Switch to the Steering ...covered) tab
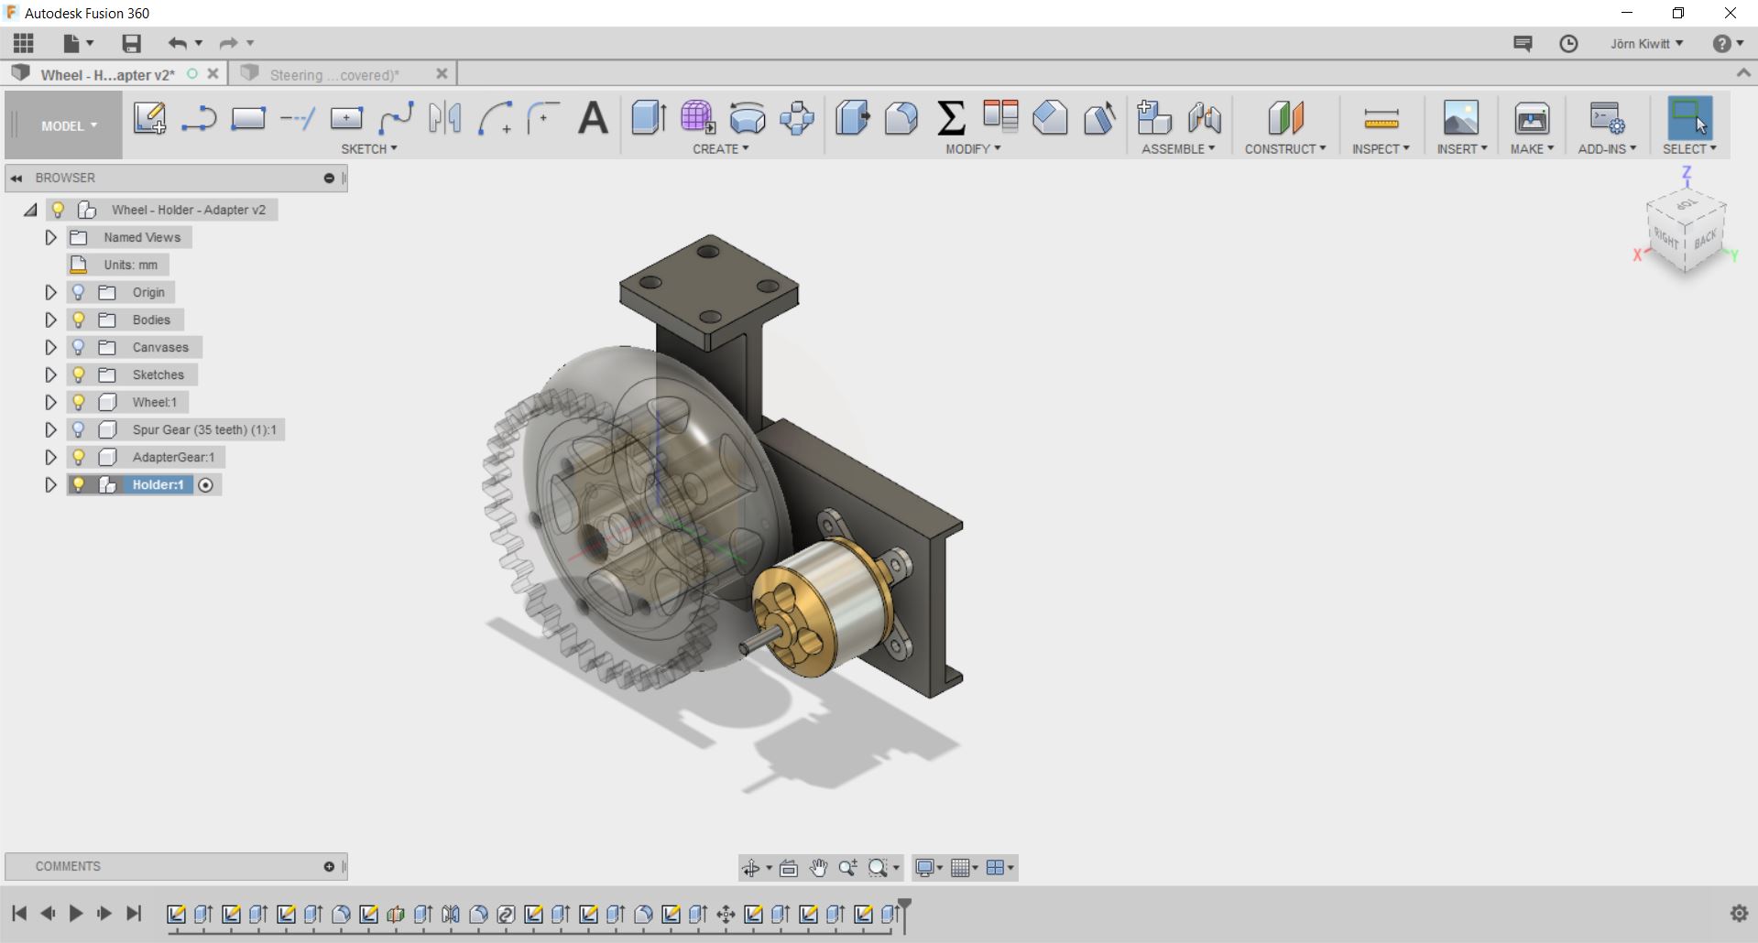The image size is (1758, 943). [x=334, y=75]
